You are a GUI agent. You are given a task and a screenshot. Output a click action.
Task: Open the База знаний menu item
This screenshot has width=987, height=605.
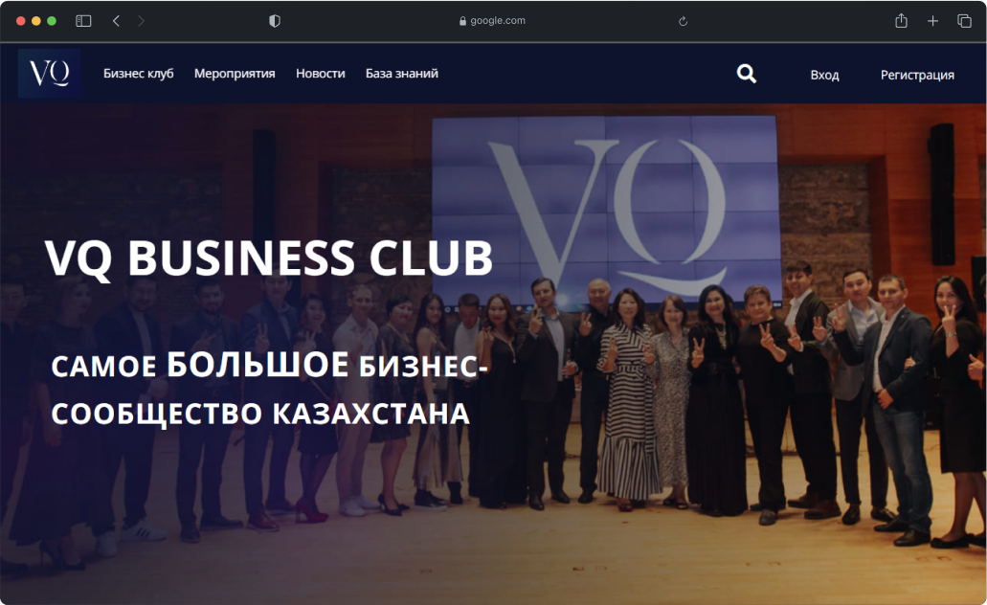[x=402, y=74]
